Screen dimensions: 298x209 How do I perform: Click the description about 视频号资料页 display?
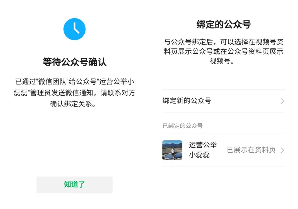pyautogui.click(x=223, y=51)
